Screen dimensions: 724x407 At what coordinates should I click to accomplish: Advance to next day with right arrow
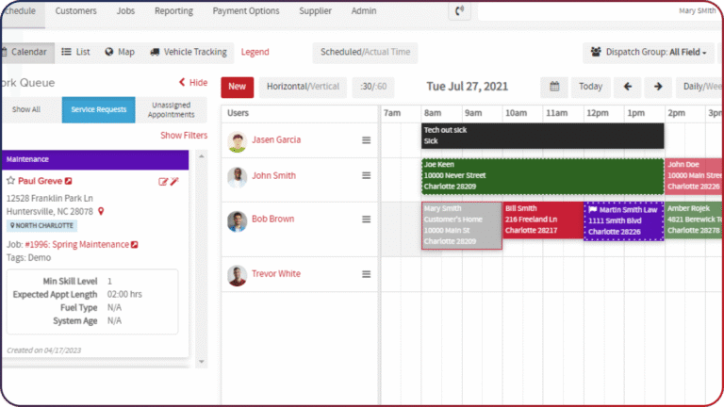point(658,87)
